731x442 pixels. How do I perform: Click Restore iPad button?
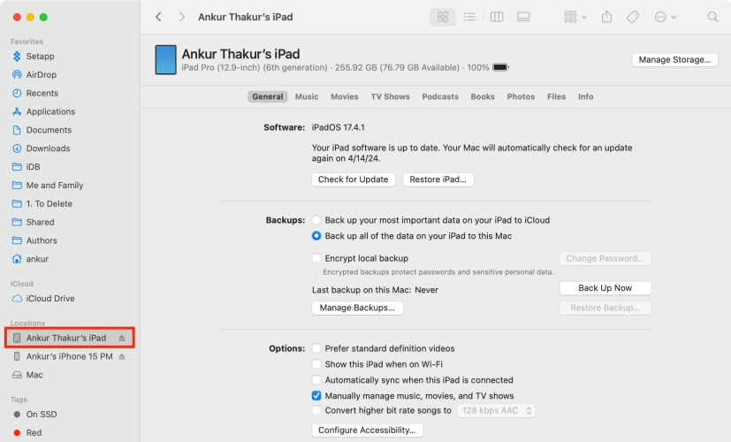(438, 179)
